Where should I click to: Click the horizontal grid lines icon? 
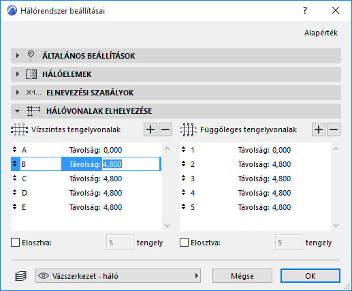(x=20, y=129)
